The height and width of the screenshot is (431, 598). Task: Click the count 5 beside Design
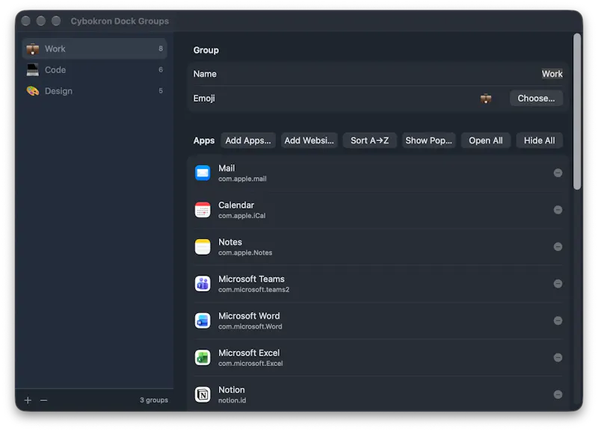pyautogui.click(x=161, y=90)
